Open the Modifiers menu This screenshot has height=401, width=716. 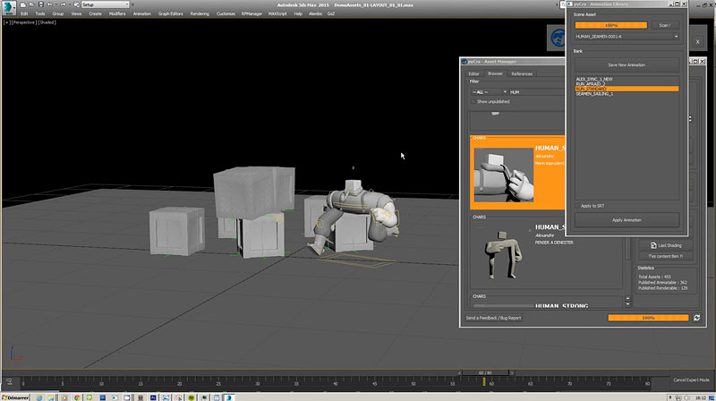coord(117,14)
